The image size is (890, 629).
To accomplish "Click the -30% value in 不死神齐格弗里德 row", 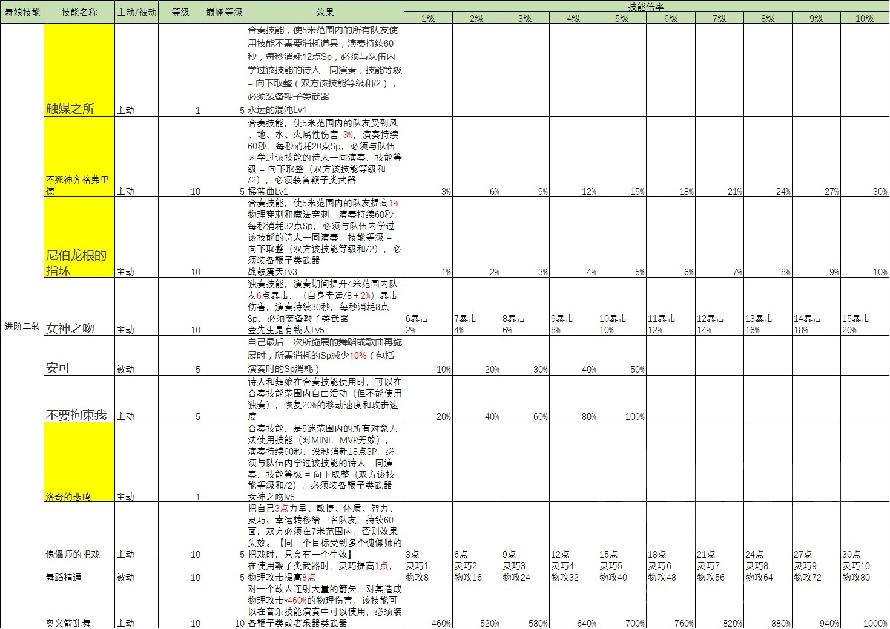I will click(x=865, y=157).
